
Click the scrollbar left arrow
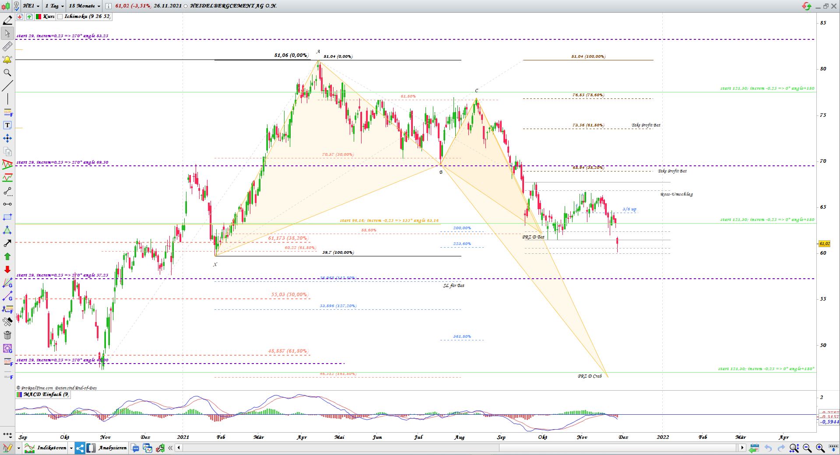179,448
